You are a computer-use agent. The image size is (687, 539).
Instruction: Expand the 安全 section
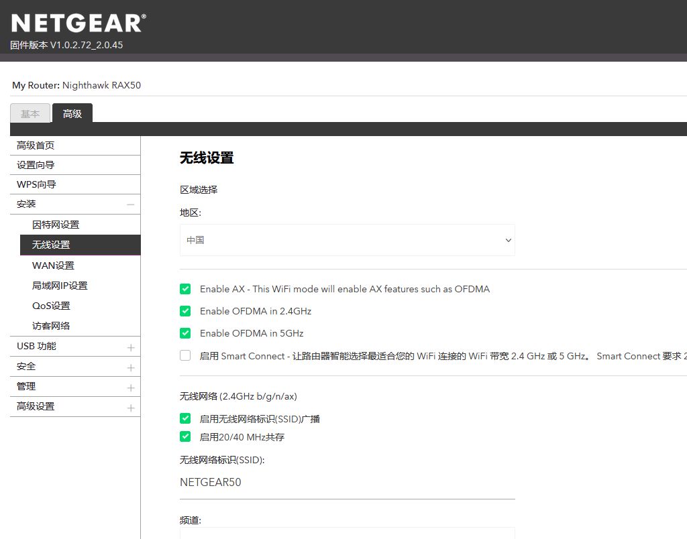[130, 367]
